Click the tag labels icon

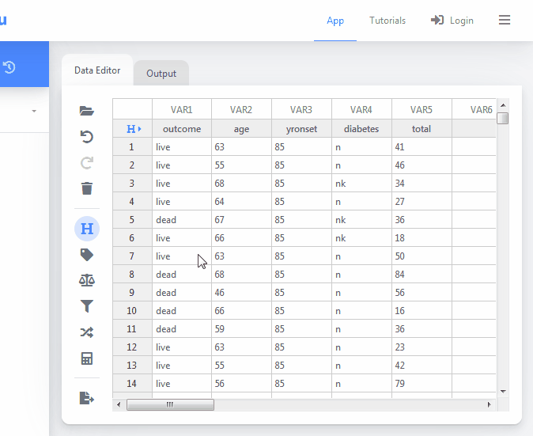click(87, 255)
